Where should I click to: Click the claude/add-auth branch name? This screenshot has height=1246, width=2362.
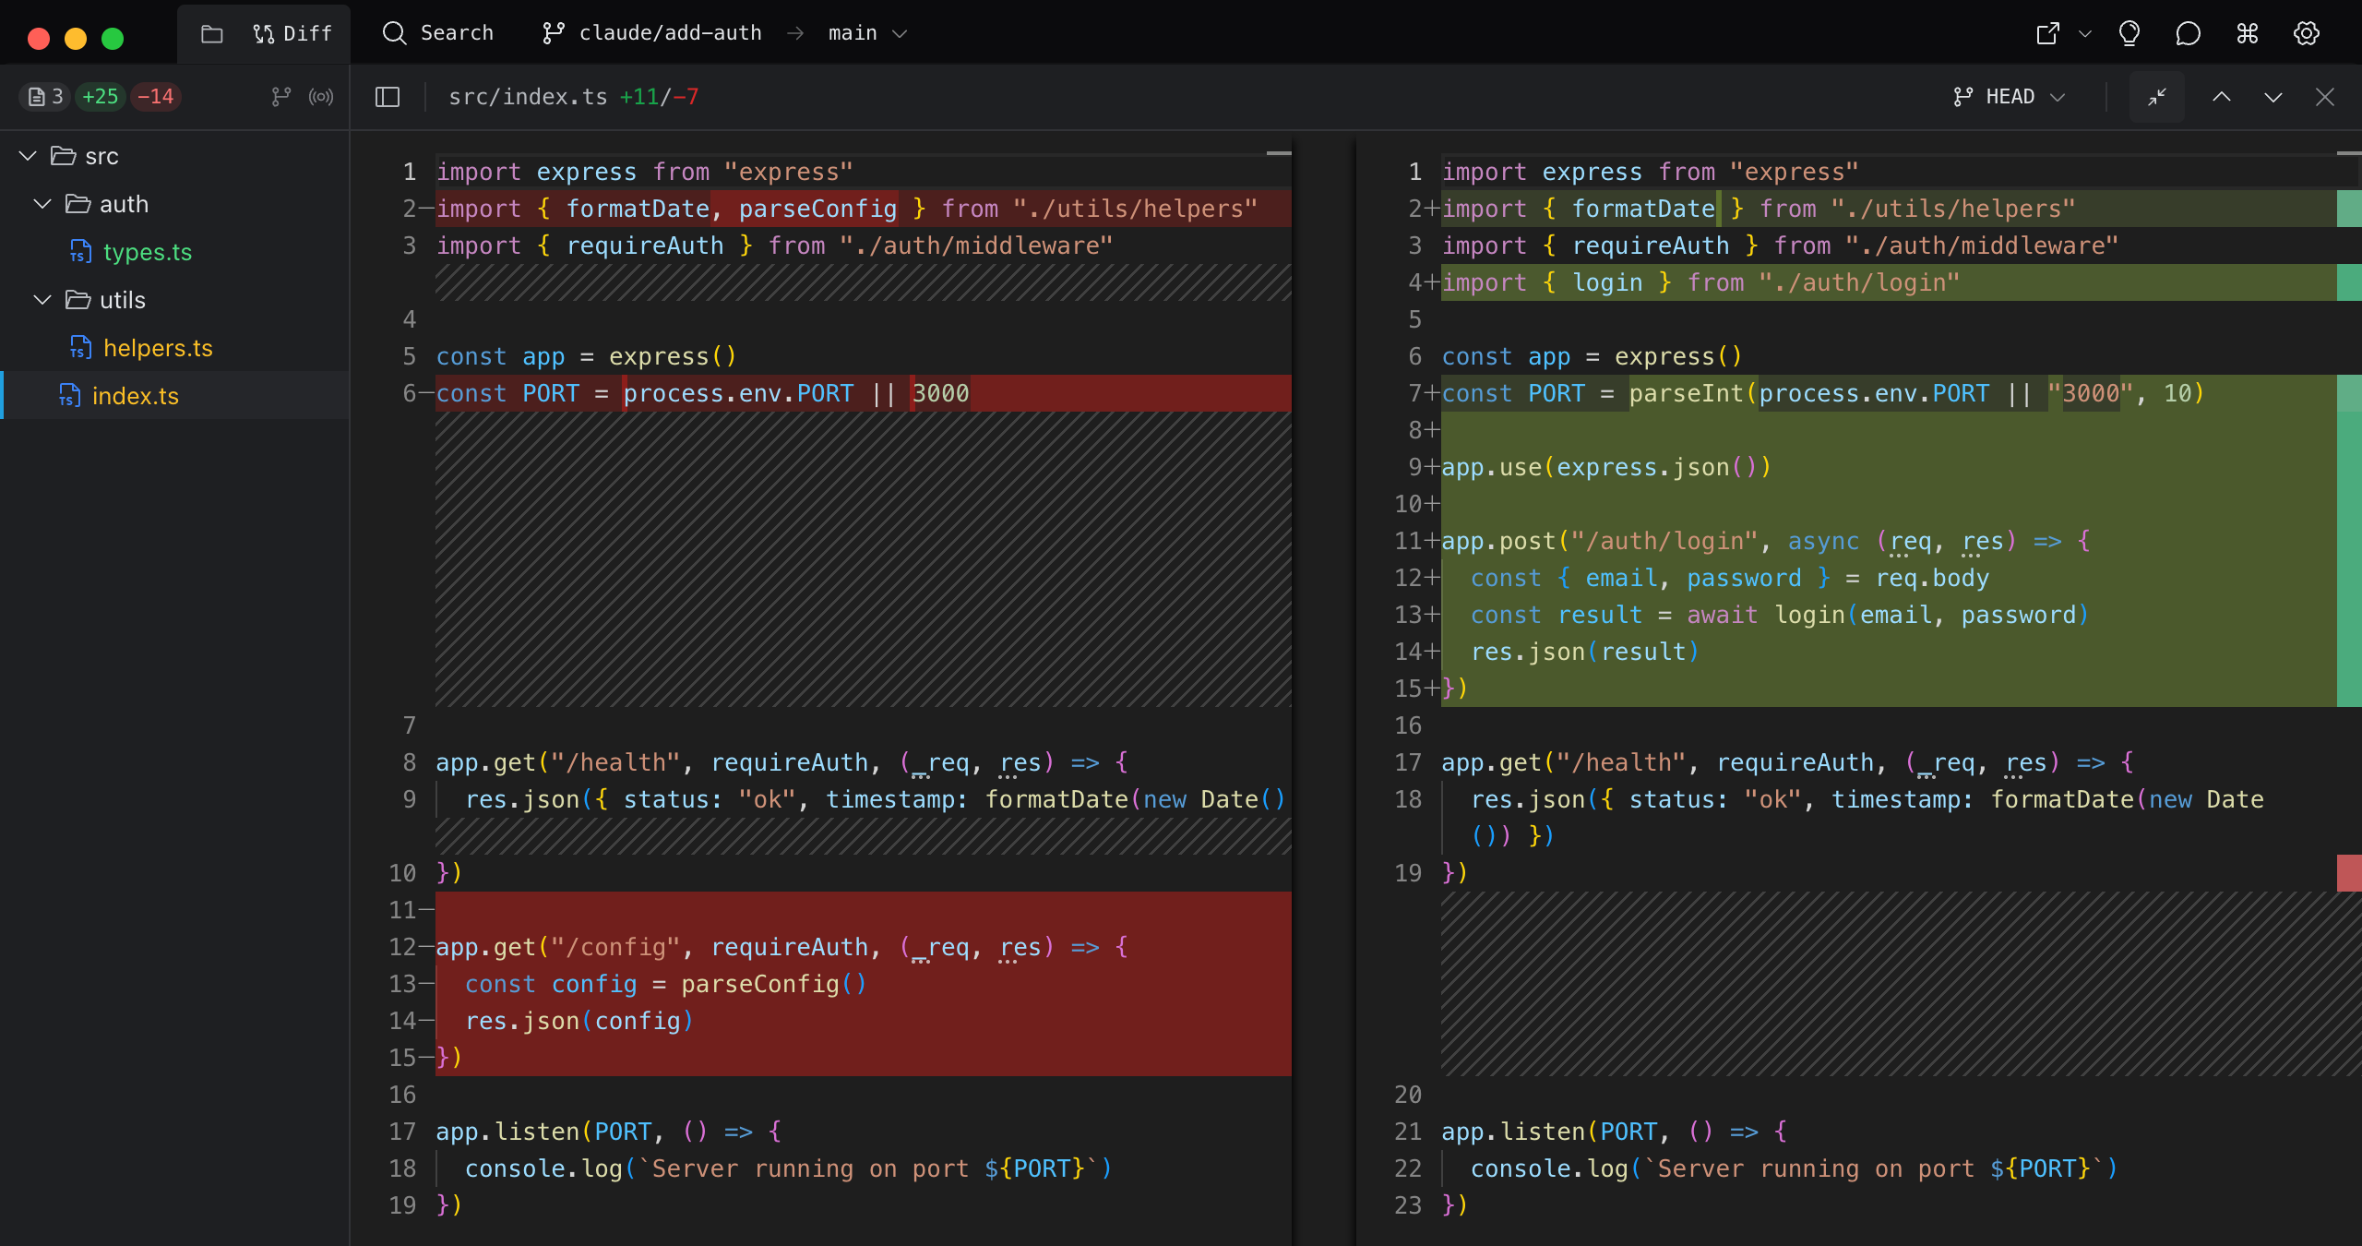(x=670, y=33)
